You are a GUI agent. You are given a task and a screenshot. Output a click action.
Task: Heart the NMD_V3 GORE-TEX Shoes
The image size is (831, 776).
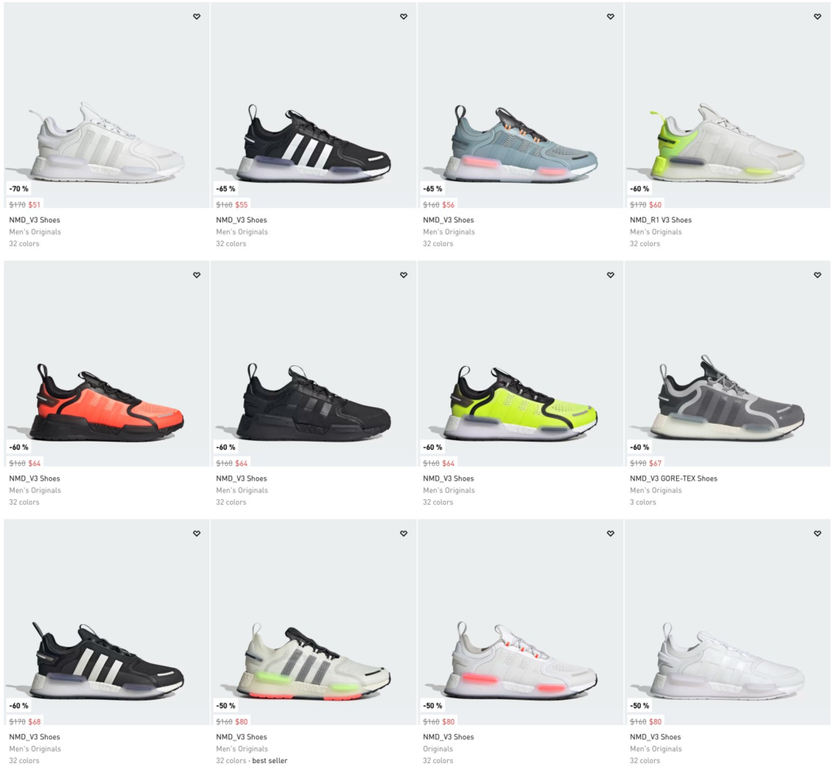point(817,274)
